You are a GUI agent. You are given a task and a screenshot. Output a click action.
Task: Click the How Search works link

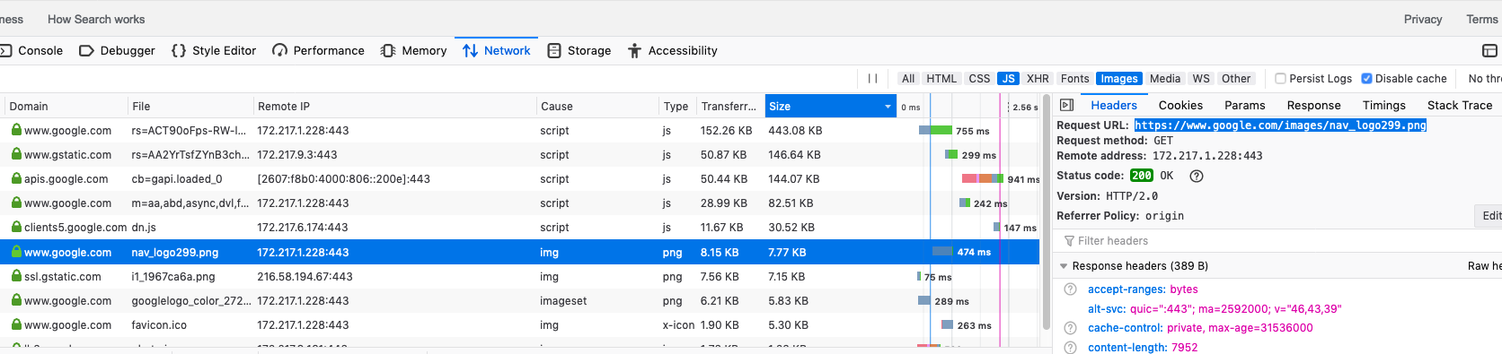point(96,19)
